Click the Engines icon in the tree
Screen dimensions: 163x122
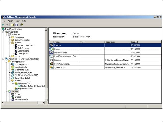pyautogui.click(x=13, y=94)
